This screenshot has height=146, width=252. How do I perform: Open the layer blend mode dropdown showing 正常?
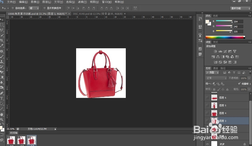click(x=216, y=78)
